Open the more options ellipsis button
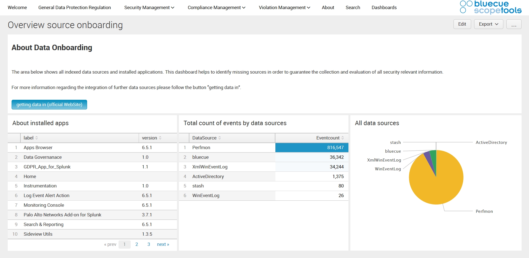This screenshot has height=258, width=529. 514,24
